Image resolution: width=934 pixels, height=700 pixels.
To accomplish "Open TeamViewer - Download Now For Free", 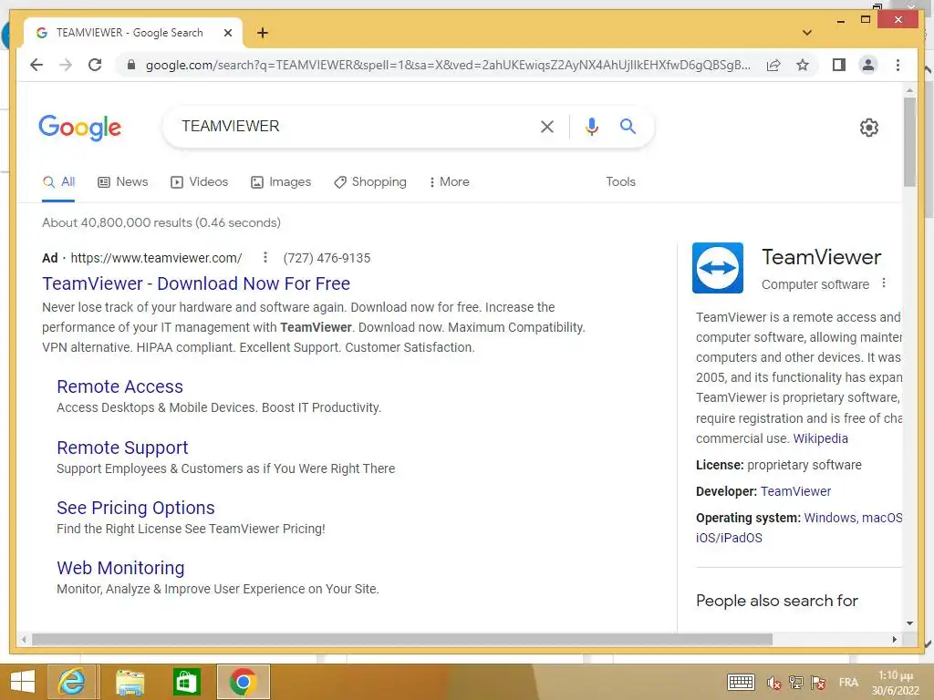I will (196, 284).
